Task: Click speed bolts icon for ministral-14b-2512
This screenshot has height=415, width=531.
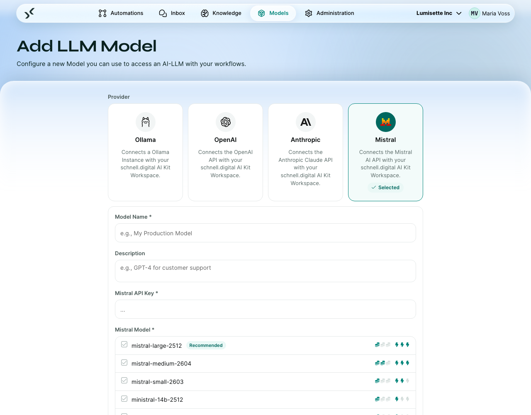Action: pyautogui.click(x=402, y=399)
